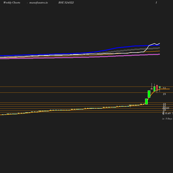173x173 pixels.
Task: Click the 'in 5 Days' label
Action: pos(167,119)
